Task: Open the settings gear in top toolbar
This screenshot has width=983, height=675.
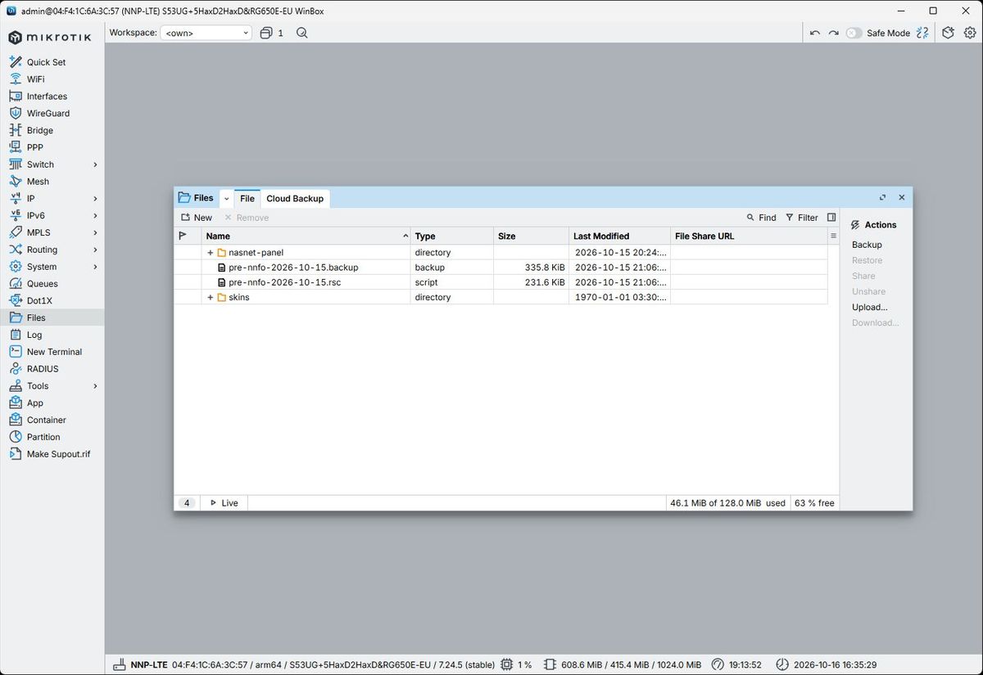Action: [x=970, y=33]
